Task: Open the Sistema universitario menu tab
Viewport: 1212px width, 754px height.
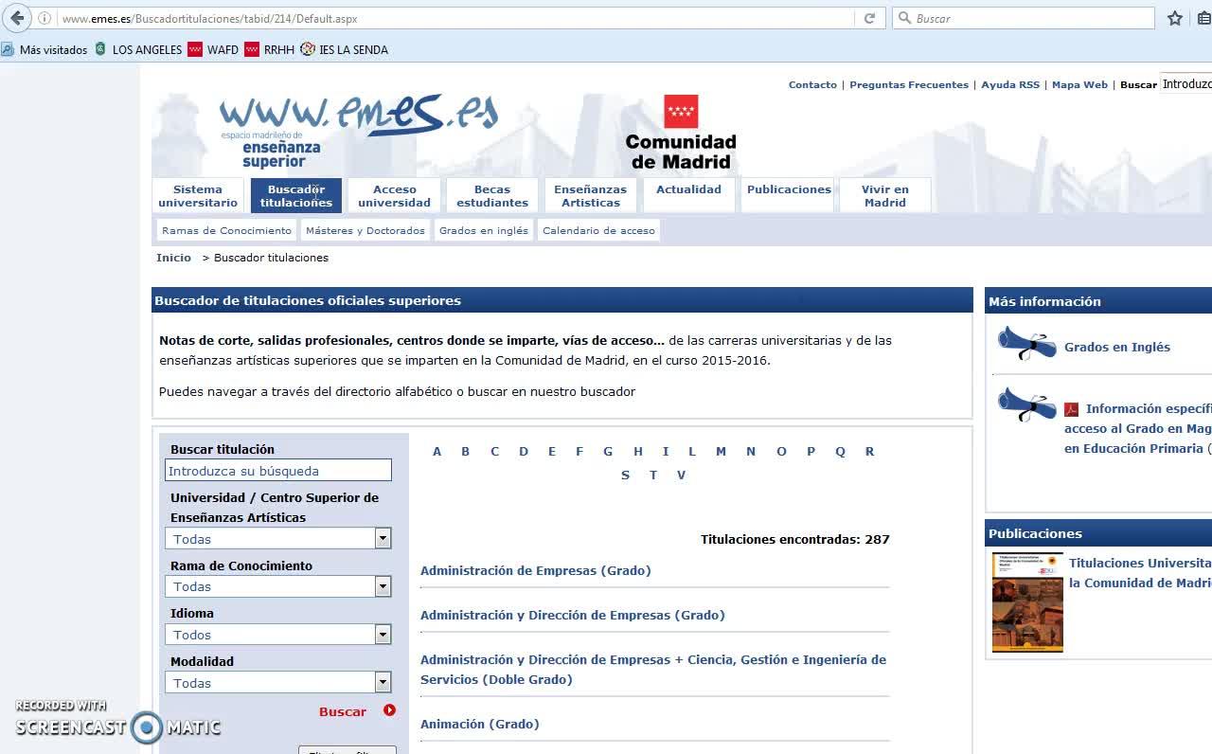Action: [x=198, y=195]
